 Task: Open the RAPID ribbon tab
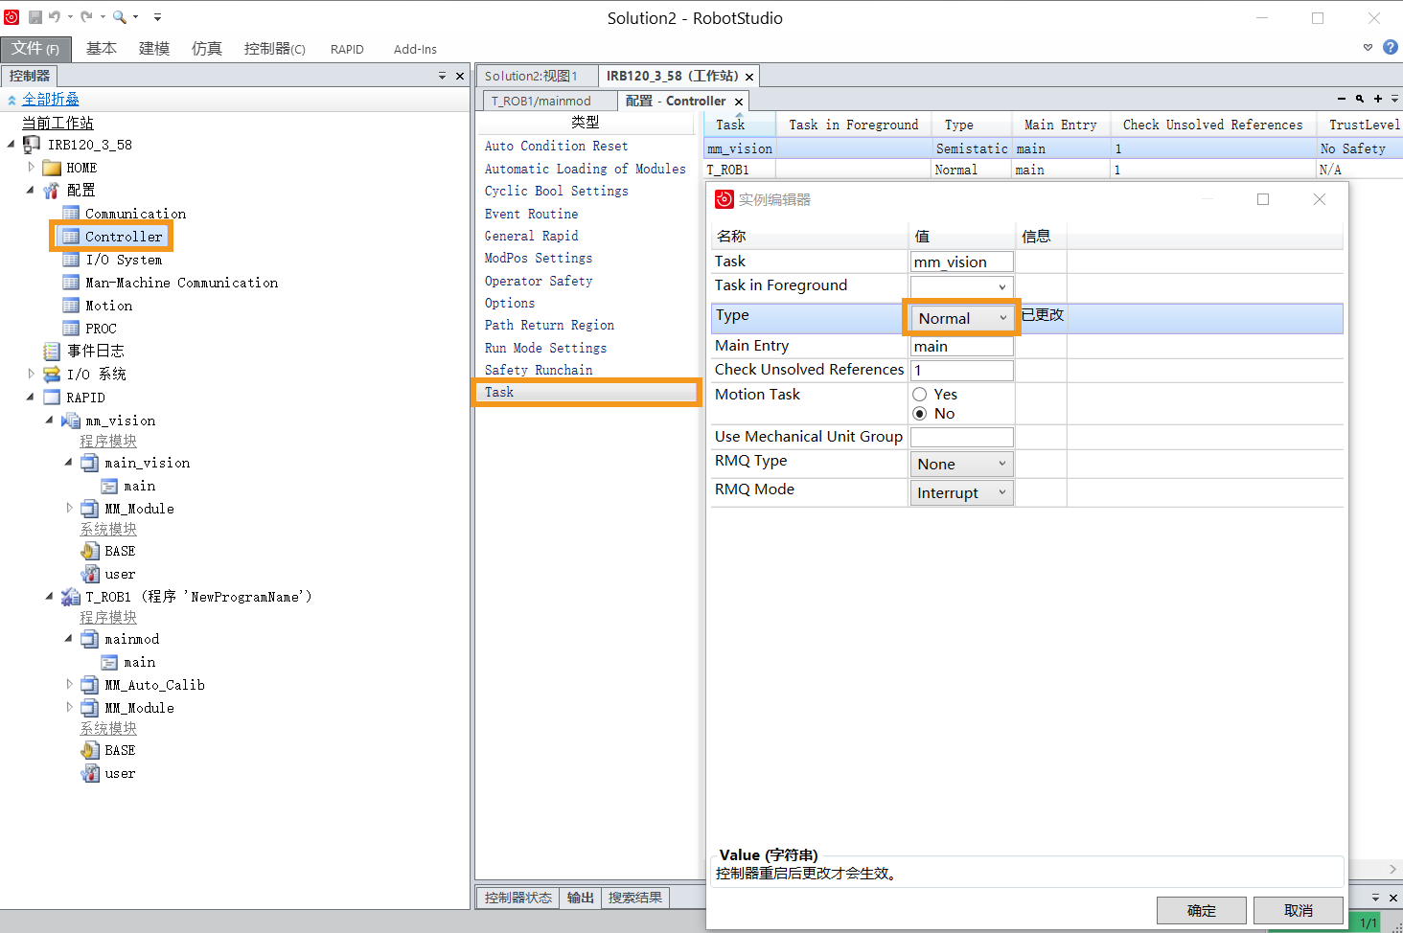coord(347,49)
